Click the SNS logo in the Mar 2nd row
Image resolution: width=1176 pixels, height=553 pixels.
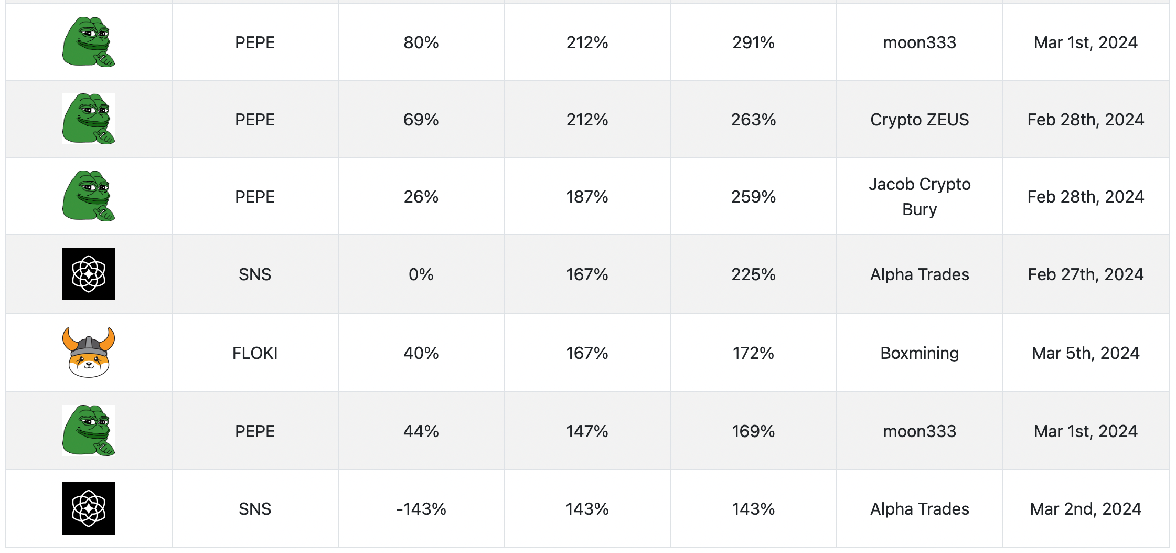point(89,508)
